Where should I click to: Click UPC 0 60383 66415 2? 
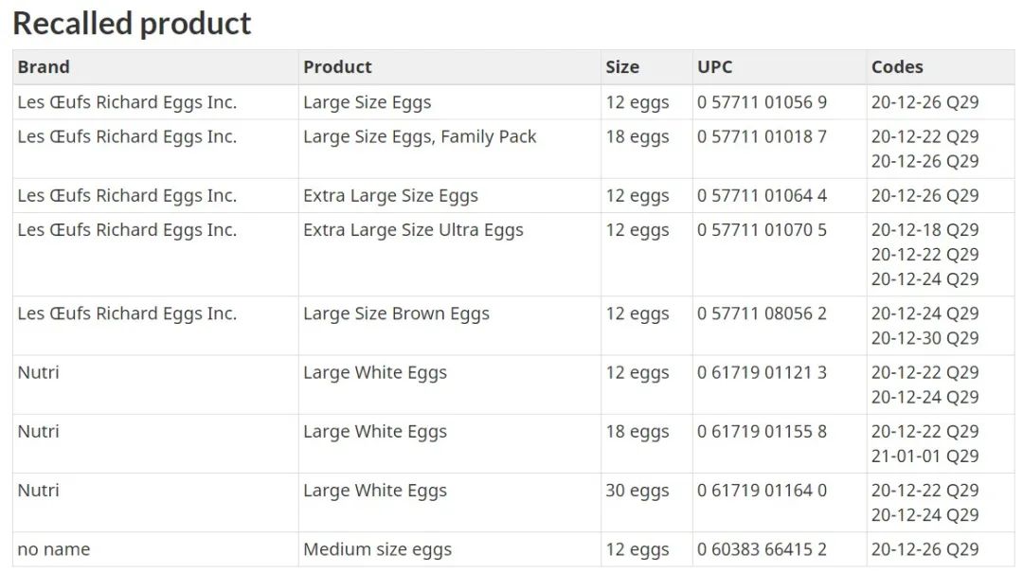762,550
